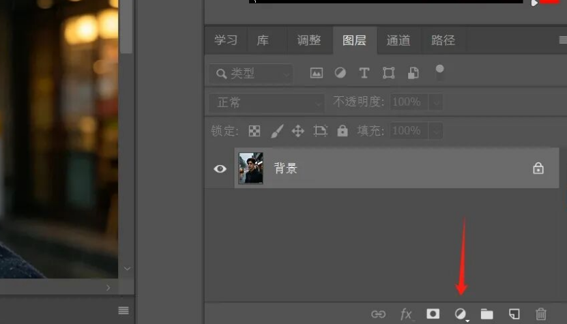Filter for shape layers icon
567x324 pixels.
389,74
